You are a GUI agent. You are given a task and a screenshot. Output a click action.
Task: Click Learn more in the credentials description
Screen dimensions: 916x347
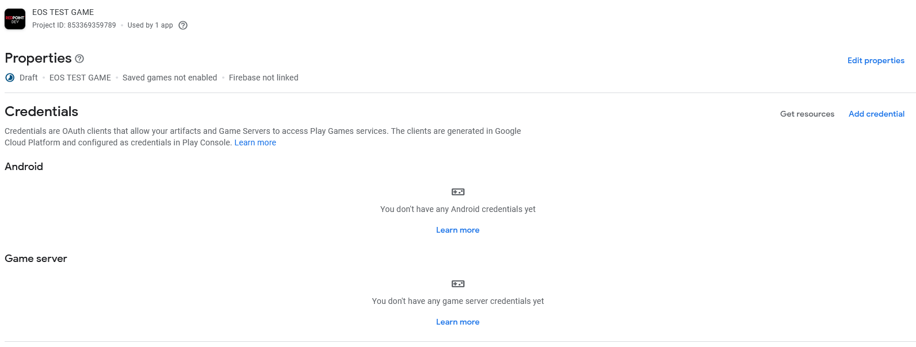coord(255,142)
